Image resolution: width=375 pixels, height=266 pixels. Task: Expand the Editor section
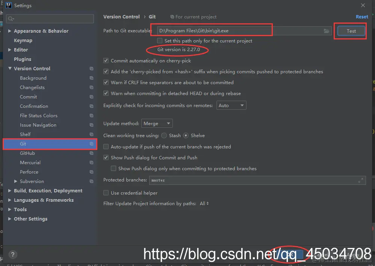[9, 50]
